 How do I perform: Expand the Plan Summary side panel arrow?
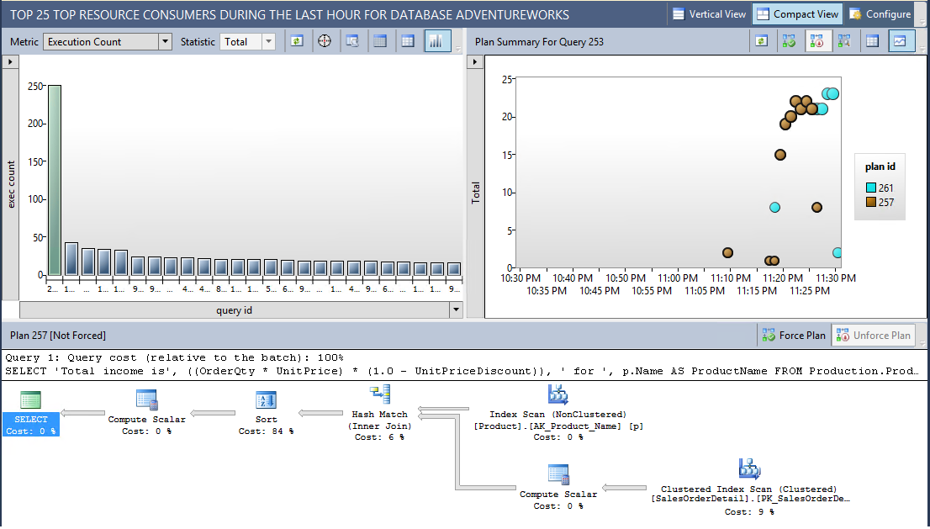click(x=474, y=61)
